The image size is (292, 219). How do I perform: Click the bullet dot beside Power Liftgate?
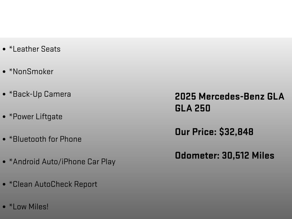point(4,117)
